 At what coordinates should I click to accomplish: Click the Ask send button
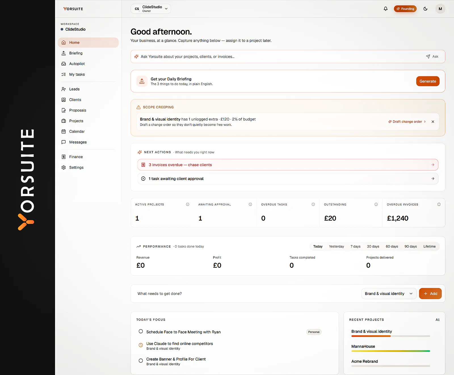point(432,56)
